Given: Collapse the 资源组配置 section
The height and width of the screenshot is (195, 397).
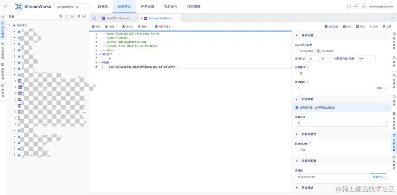Looking at the screenshot, I should (x=297, y=161).
